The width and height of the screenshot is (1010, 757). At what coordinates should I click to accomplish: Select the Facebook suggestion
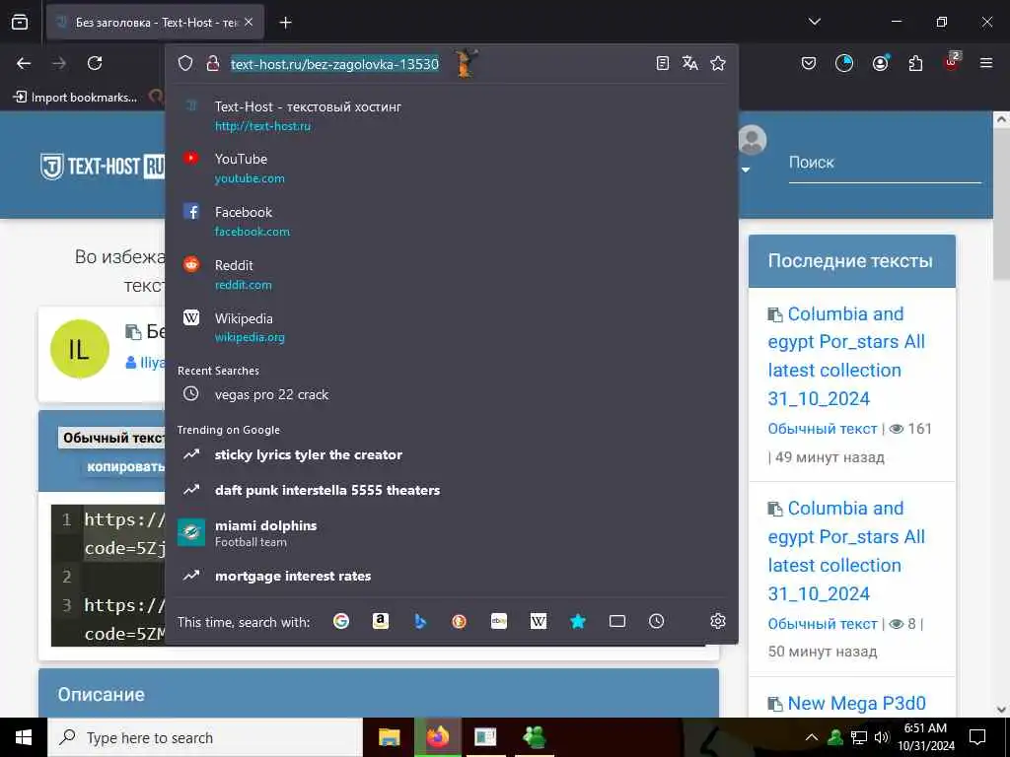coord(451,221)
